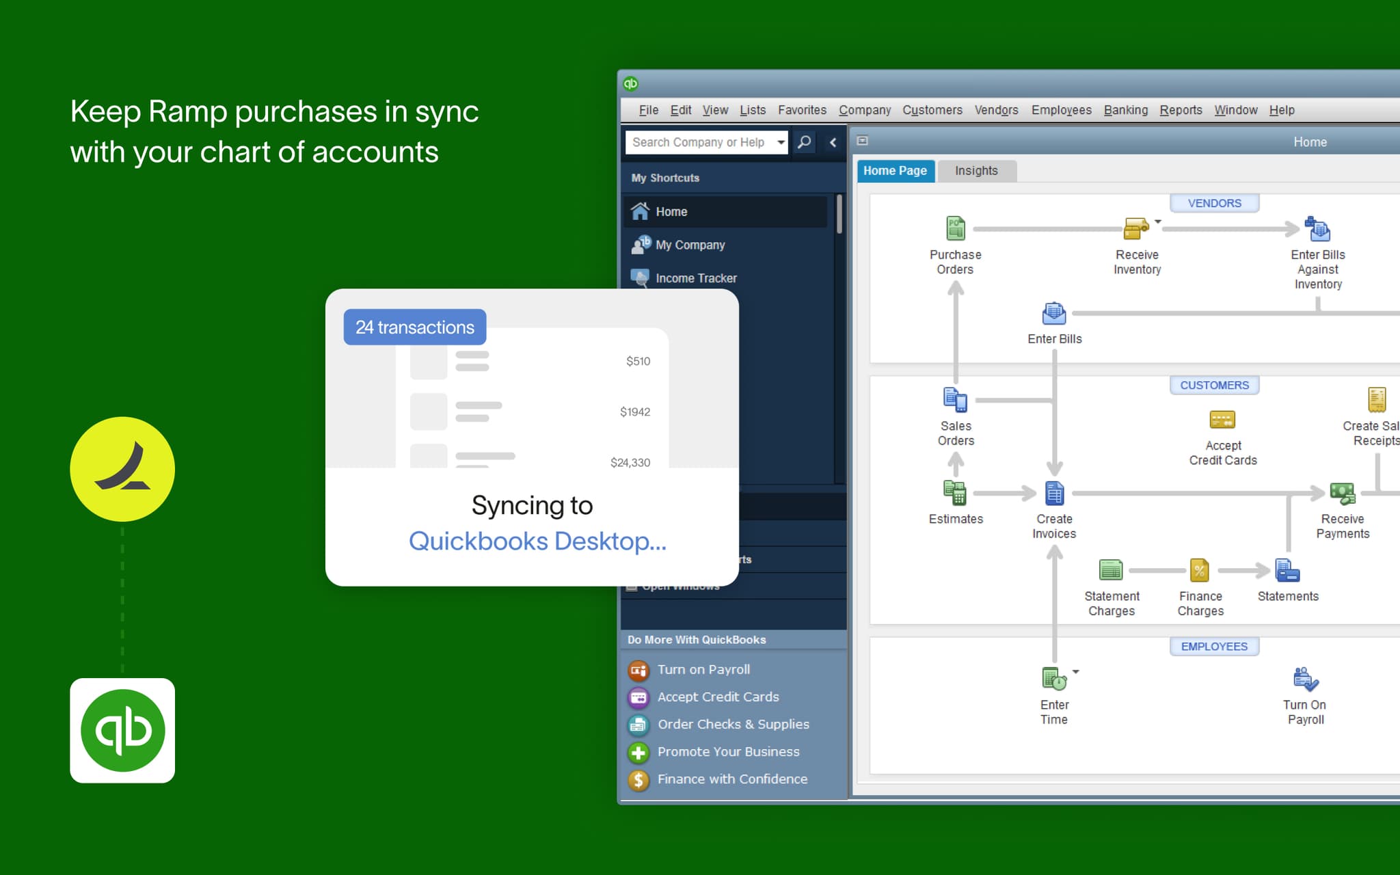Select the Finance Charges icon
This screenshot has height=875, width=1400.
(1200, 570)
